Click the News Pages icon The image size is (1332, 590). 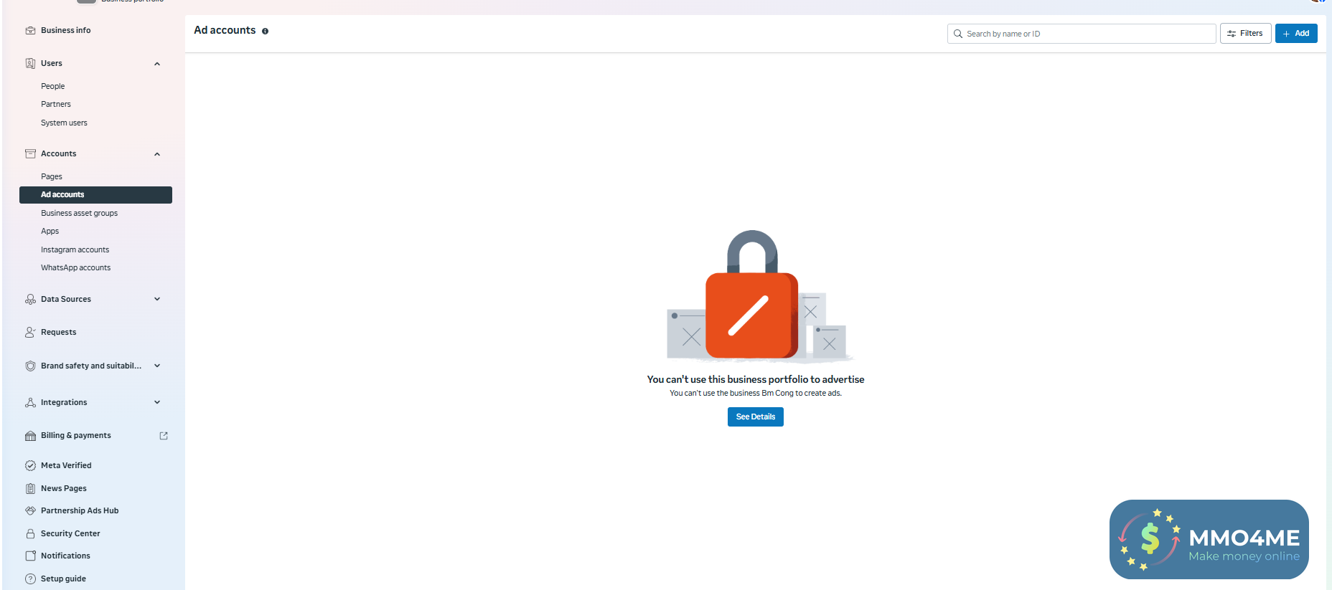(x=30, y=488)
